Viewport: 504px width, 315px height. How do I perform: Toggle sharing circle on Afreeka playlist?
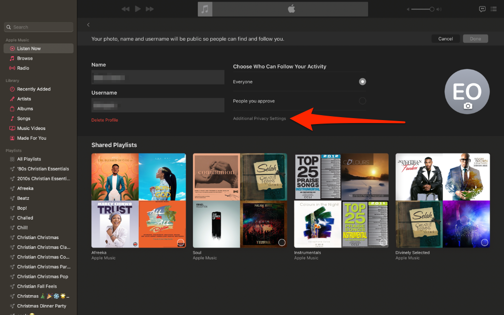click(181, 242)
